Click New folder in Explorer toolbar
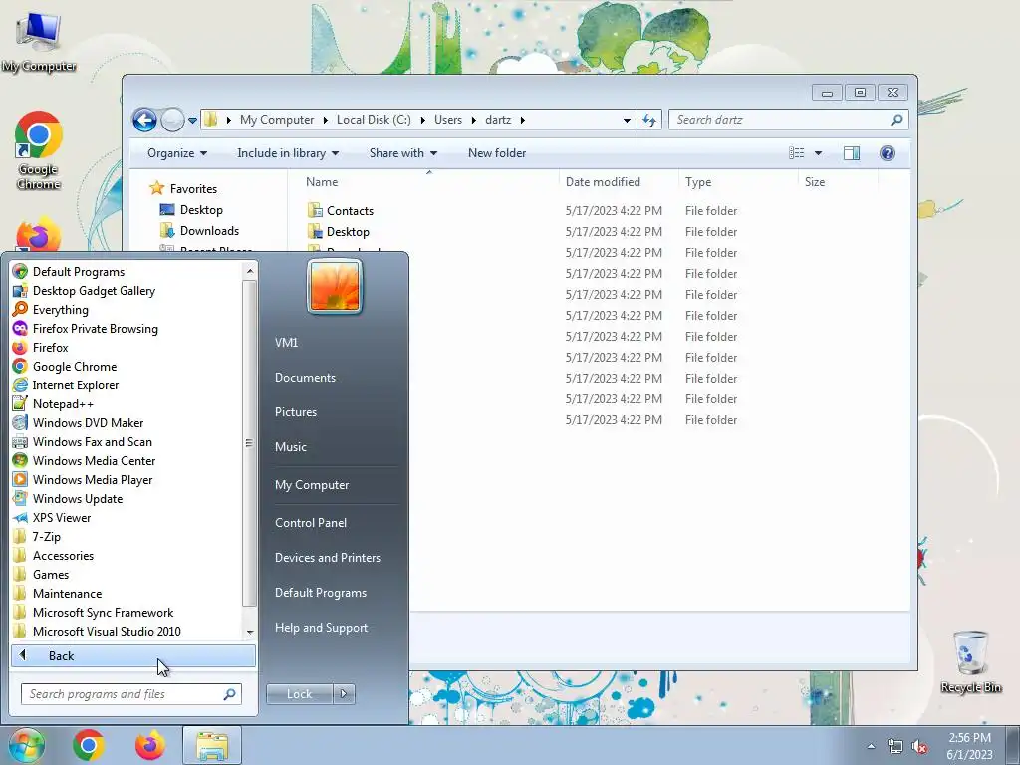1020x765 pixels. (x=497, y=153)
